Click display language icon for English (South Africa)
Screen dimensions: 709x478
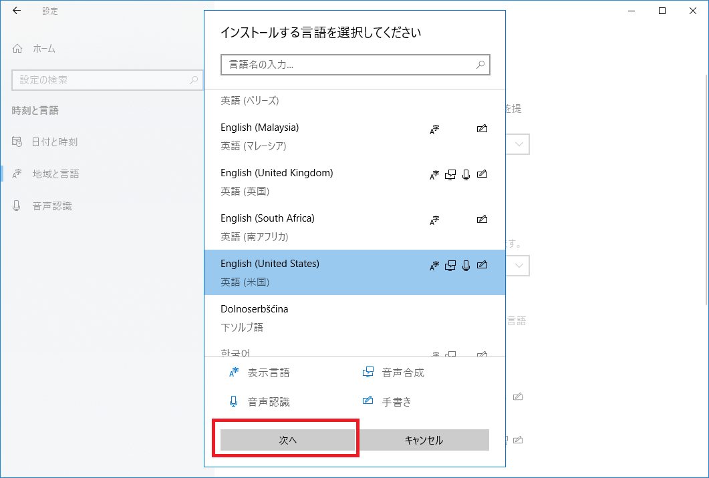coord(434,220)
